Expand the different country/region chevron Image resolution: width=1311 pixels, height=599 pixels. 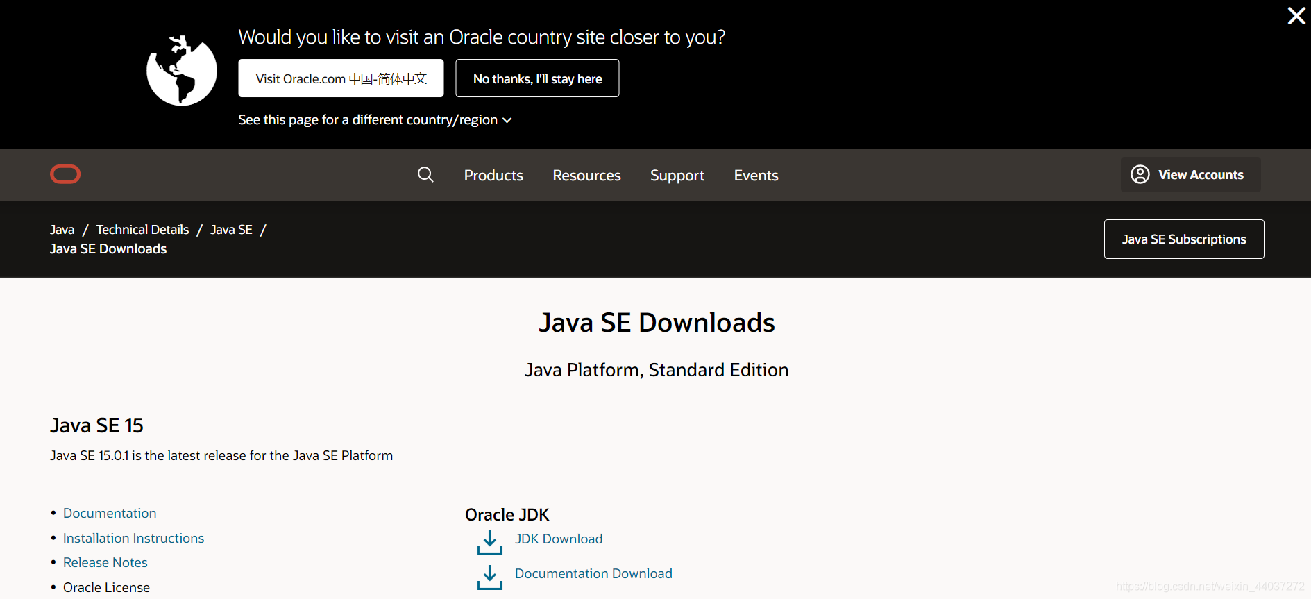point(507,120)
